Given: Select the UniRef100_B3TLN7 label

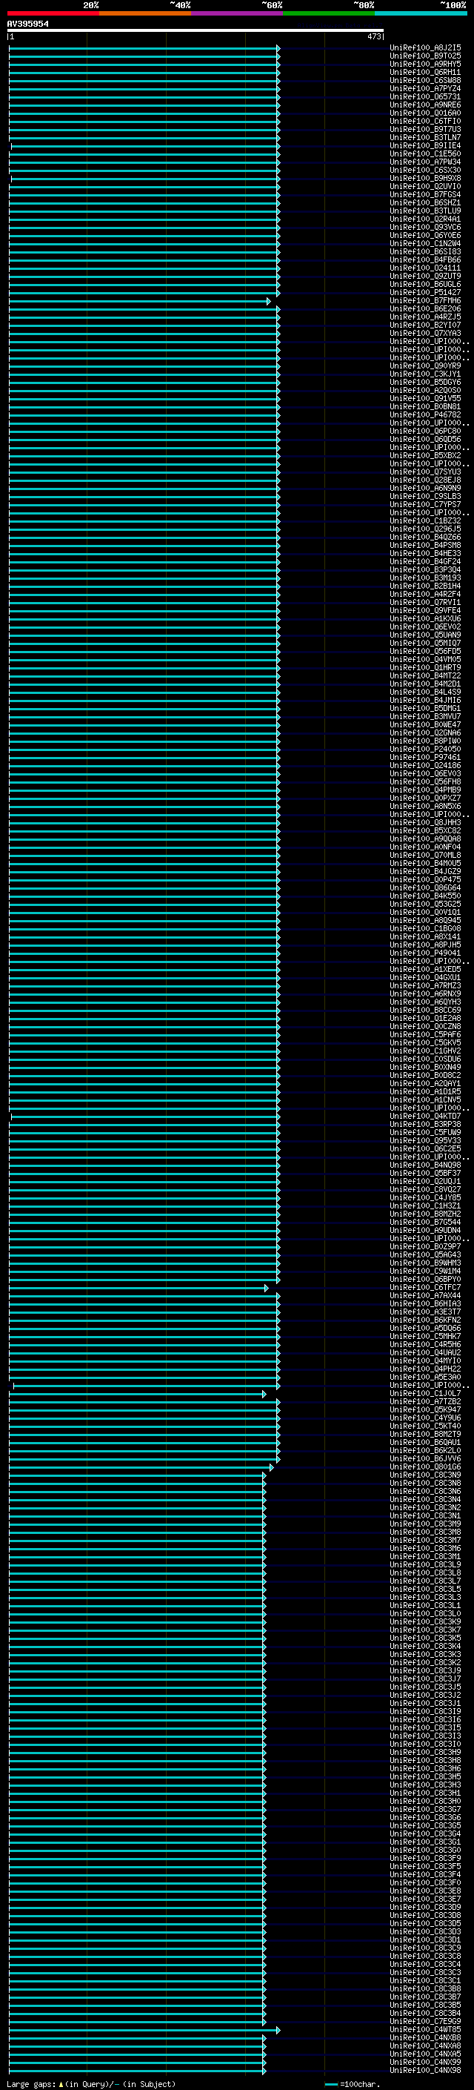Looking at the screenshot, I should pos(425,138).
